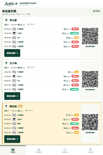Click the 61.7 yds distance value
The height and width of the screenshot is (155, 103).
[x=67, y=120]
